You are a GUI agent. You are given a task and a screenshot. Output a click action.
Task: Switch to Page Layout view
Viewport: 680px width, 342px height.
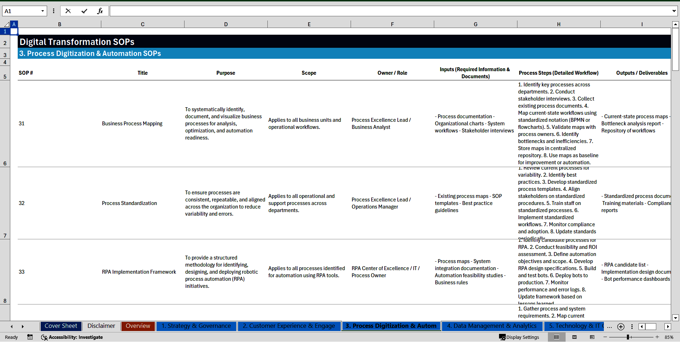click(574, 337)
